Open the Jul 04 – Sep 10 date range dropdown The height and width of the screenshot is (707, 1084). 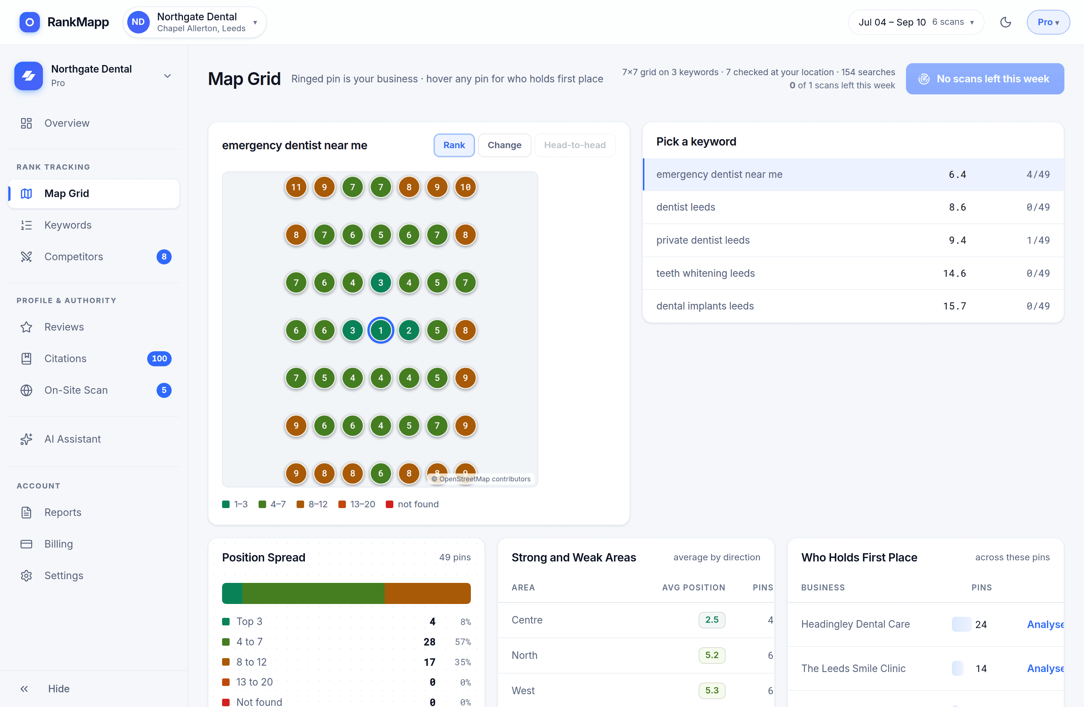(915, 22)
